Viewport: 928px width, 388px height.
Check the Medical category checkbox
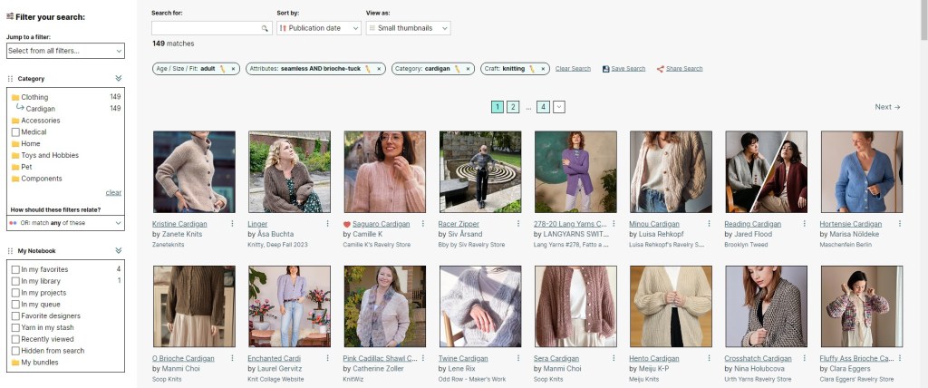[15, 132]
